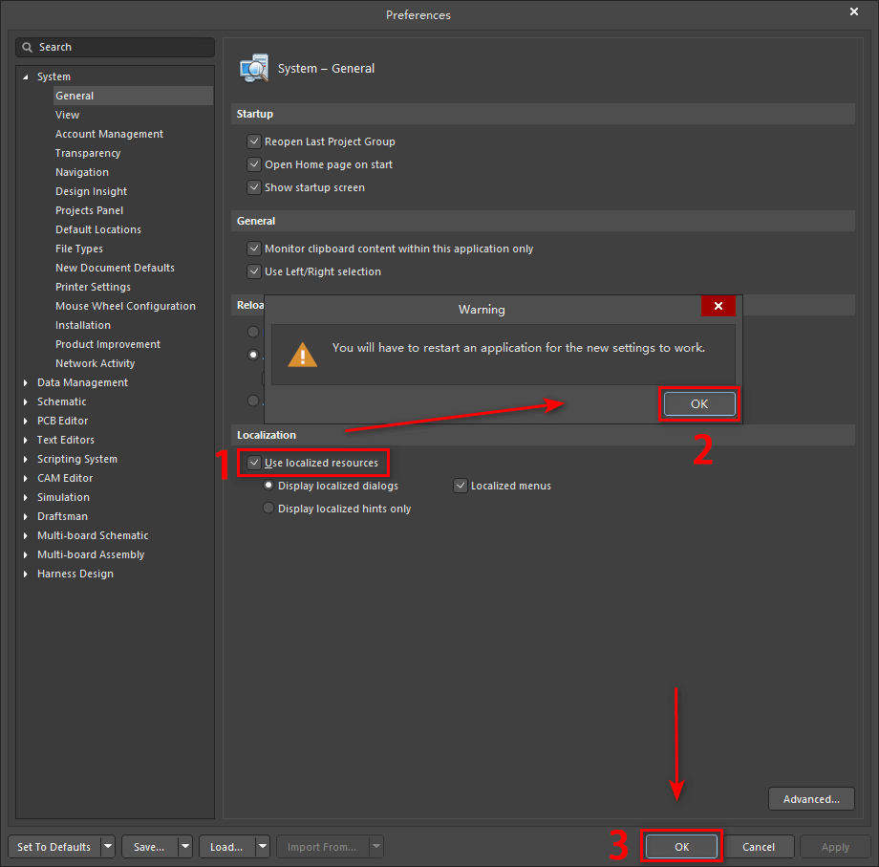Toggle Localized menus checkbox
Viewport: 879px width, 867px height.
tap(461, 486)
